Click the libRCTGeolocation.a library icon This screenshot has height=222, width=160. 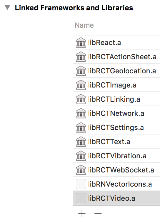(81, 71)
